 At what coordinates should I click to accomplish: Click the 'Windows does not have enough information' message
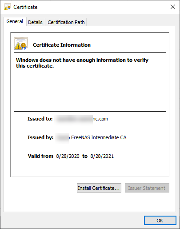[82, 63]
